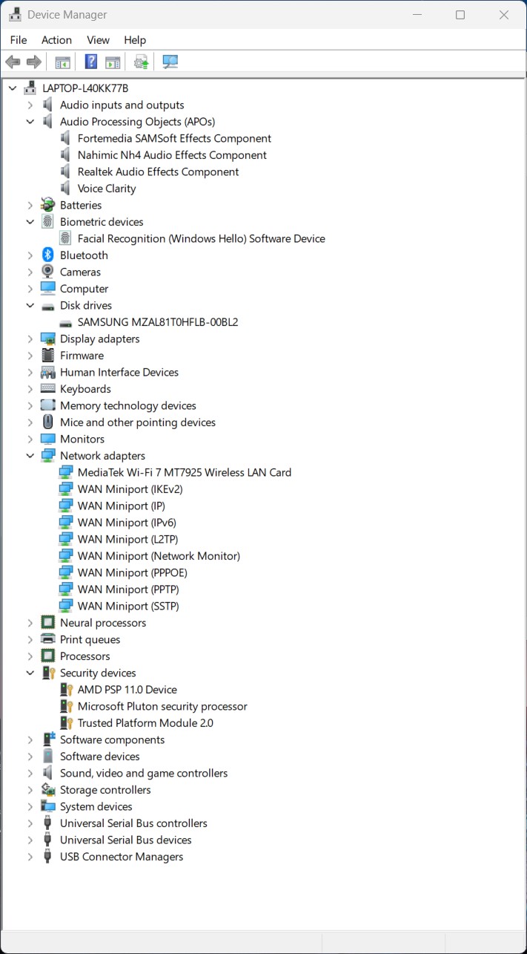Viewport: 527px width, 954px height.
Task: Select Microsoft Pluton security processor
Action: coord(162,707)
